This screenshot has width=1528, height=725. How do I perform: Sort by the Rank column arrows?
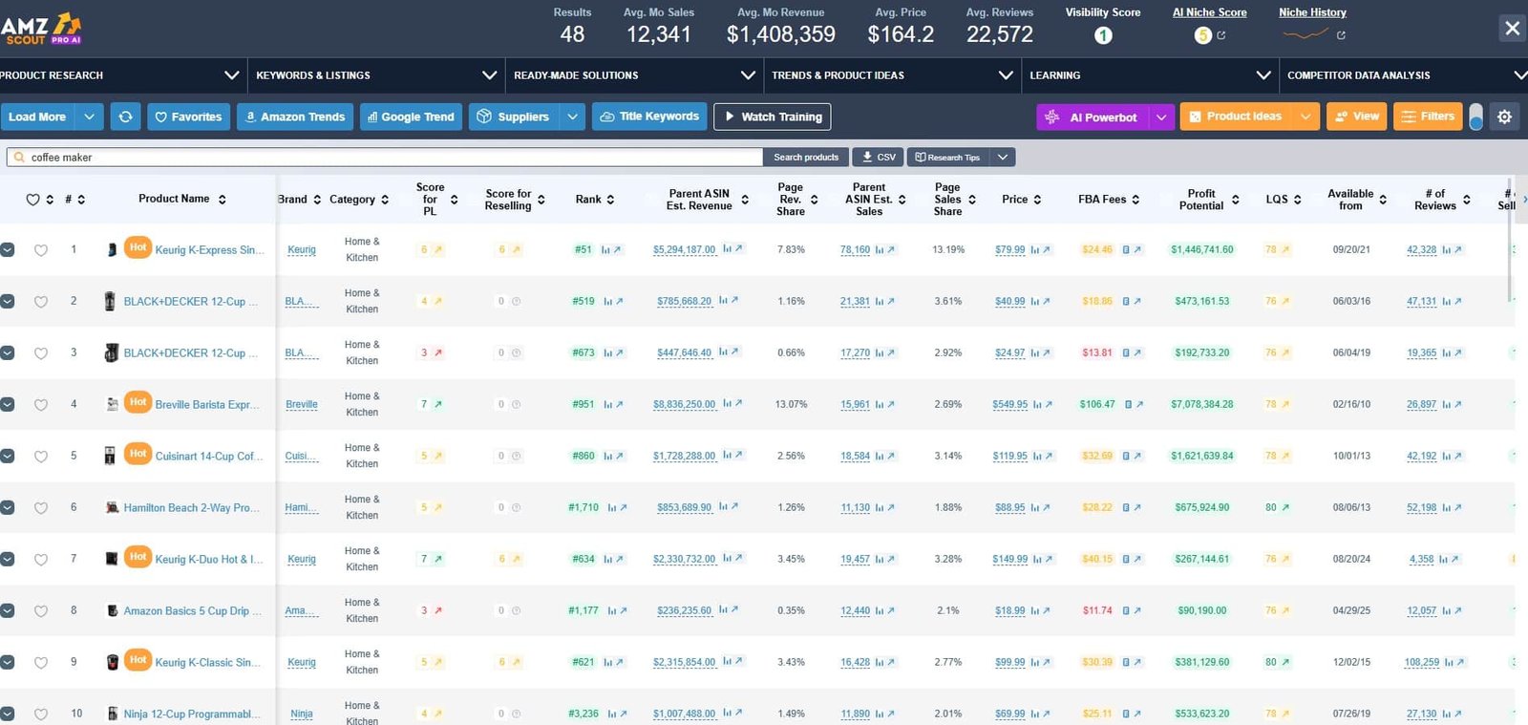click(610, 200)
